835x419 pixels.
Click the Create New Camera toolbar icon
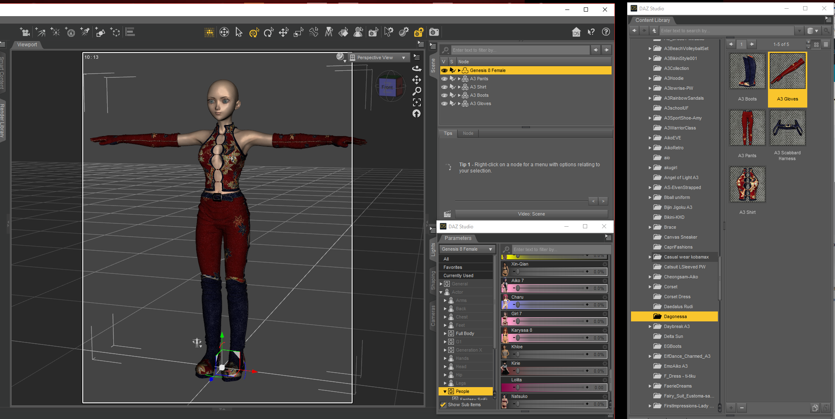point(25,32)
